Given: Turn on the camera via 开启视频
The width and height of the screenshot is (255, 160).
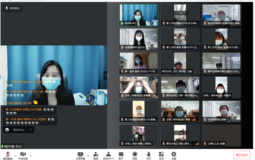Looking at the screenshot, I should [x=23, y=155].
